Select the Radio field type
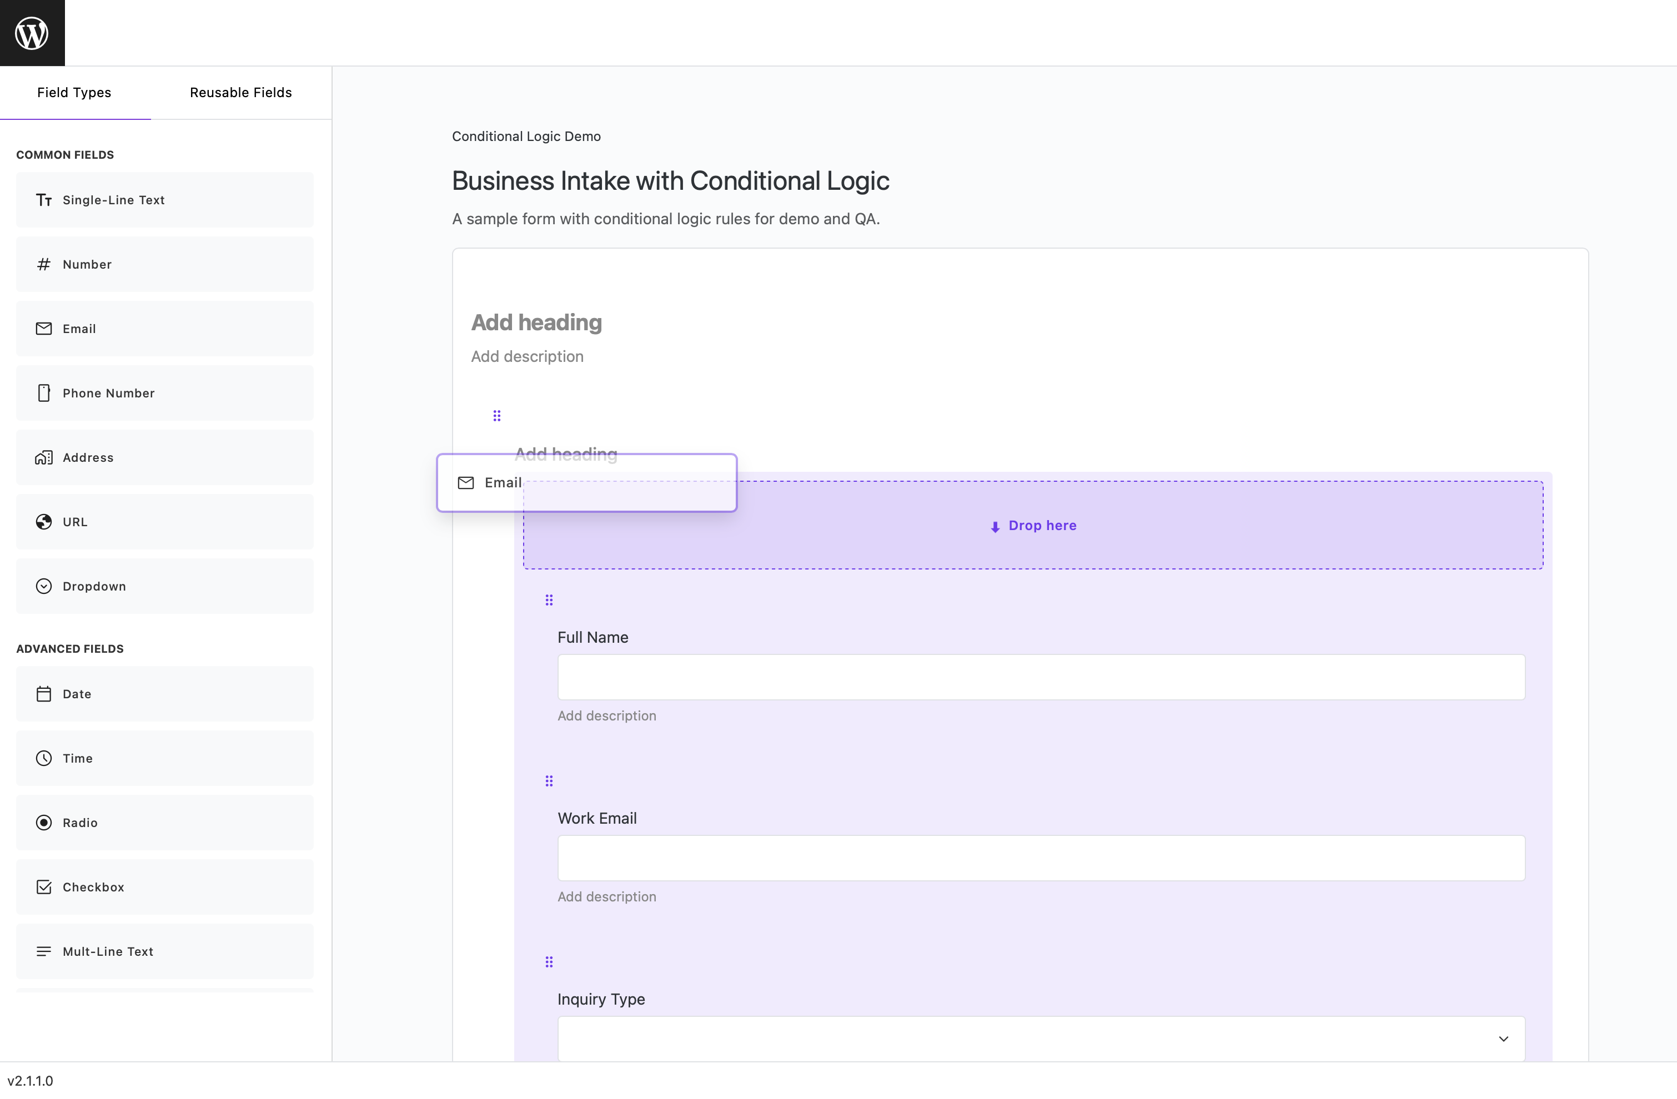 (x=164, y=822)
